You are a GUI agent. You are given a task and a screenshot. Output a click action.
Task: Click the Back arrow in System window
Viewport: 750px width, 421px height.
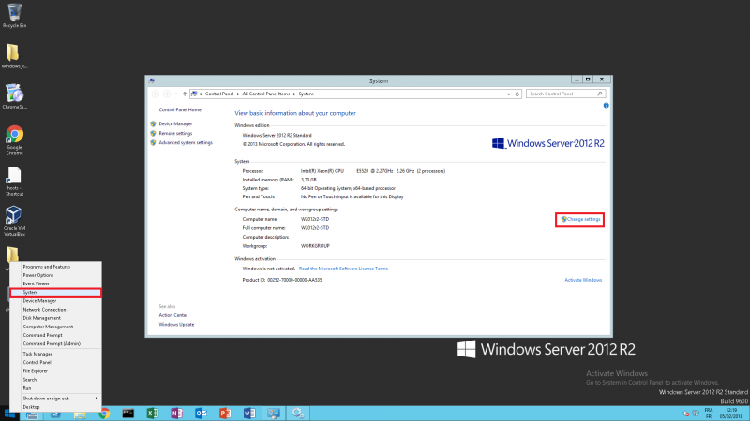tap(156, 94)
